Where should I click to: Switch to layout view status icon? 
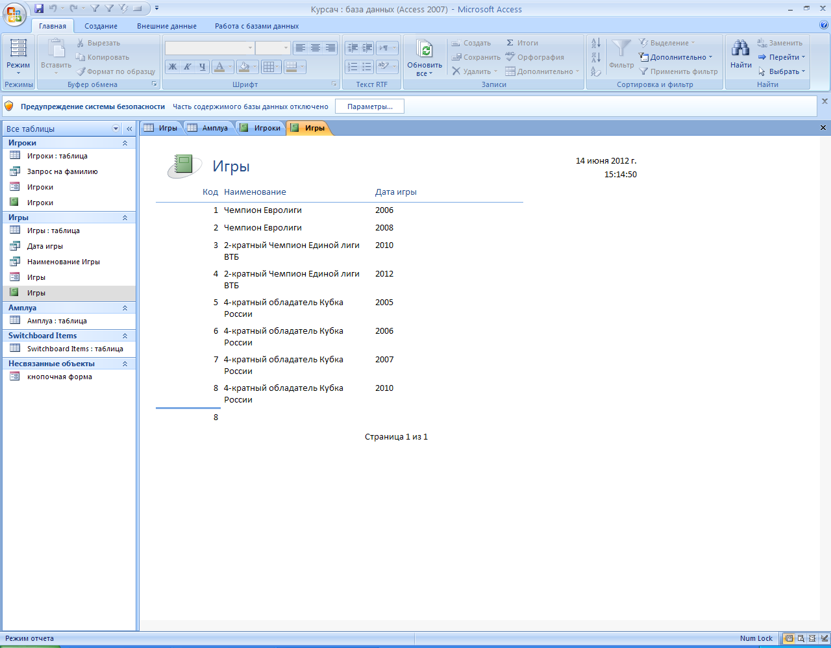click(812, 638)
